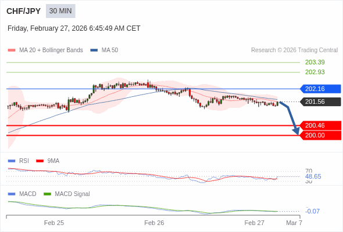Screen dimensions: 343x232
Task: Click the Feb 26 date axis label
Action: pos(154,223)
